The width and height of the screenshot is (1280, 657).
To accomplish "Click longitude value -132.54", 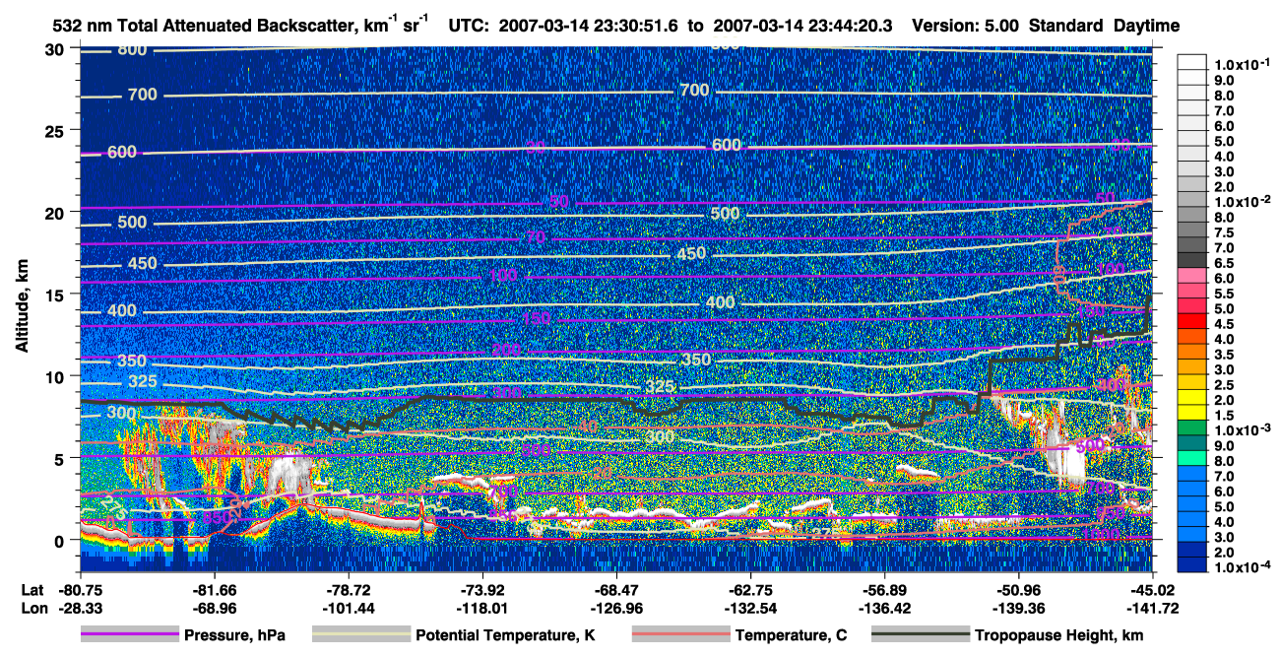I will [x=750, y=608].
